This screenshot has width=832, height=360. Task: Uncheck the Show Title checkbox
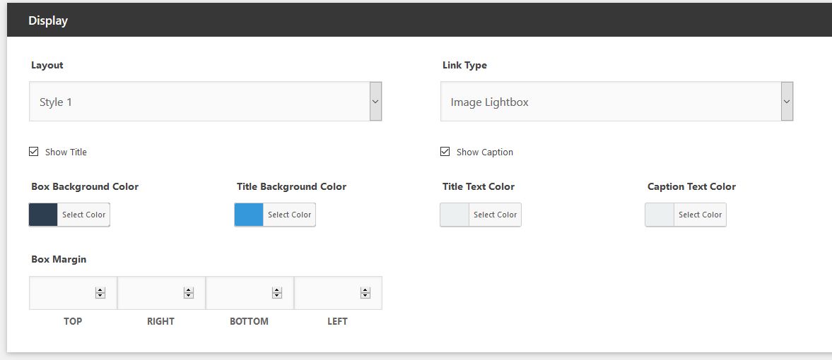coord(33,152)
